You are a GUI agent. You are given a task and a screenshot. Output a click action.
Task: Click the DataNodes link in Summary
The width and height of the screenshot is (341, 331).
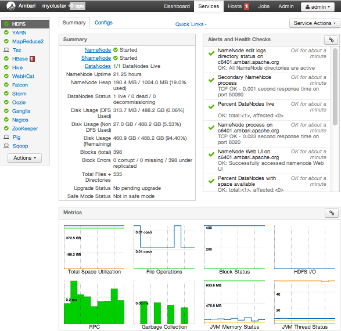coord(98,66)
